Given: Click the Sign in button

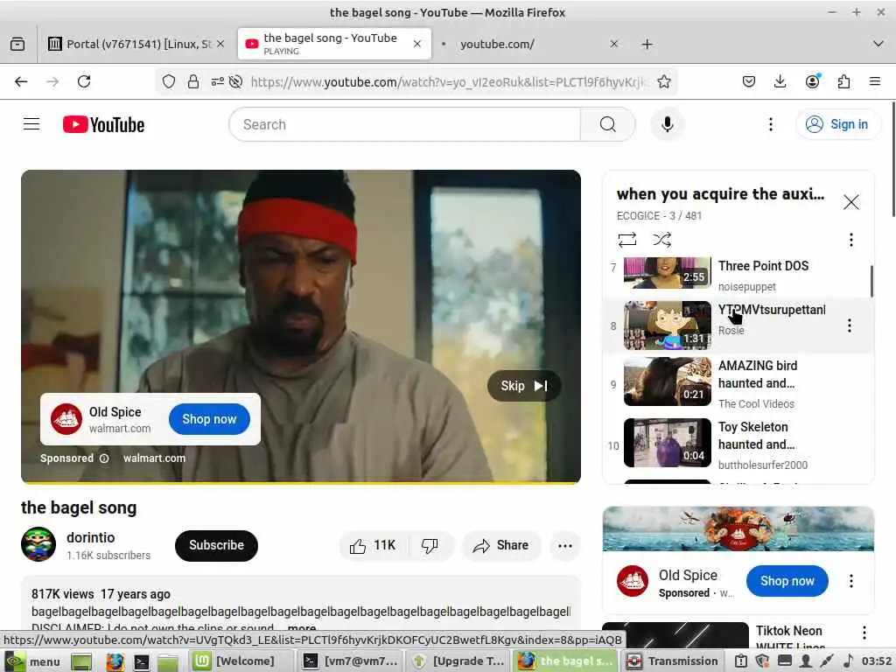Looking at the screenshot, I should (x=837, y=124).
